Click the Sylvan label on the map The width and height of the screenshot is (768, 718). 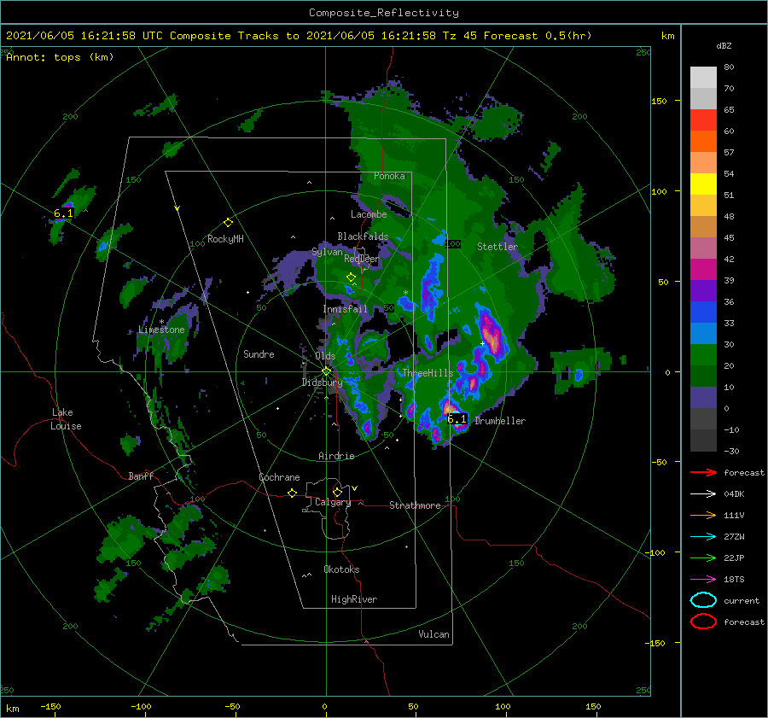(x=327, y=252)
